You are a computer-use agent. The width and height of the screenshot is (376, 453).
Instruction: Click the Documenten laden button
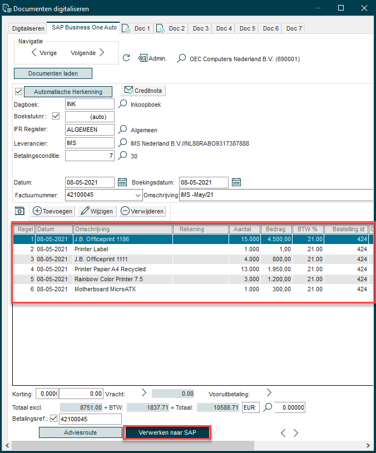point(53,73)
